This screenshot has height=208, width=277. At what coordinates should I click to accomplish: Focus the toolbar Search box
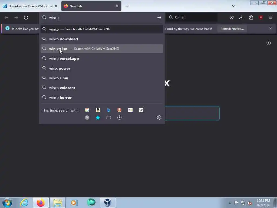[192, 18]
